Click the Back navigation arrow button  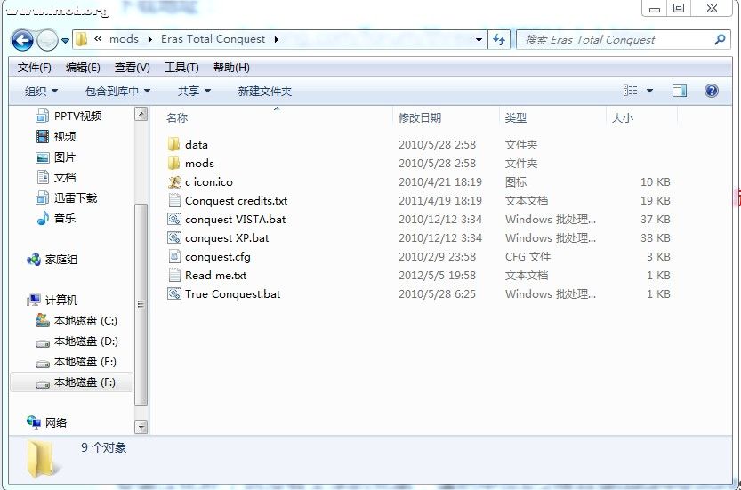(22, 40)
